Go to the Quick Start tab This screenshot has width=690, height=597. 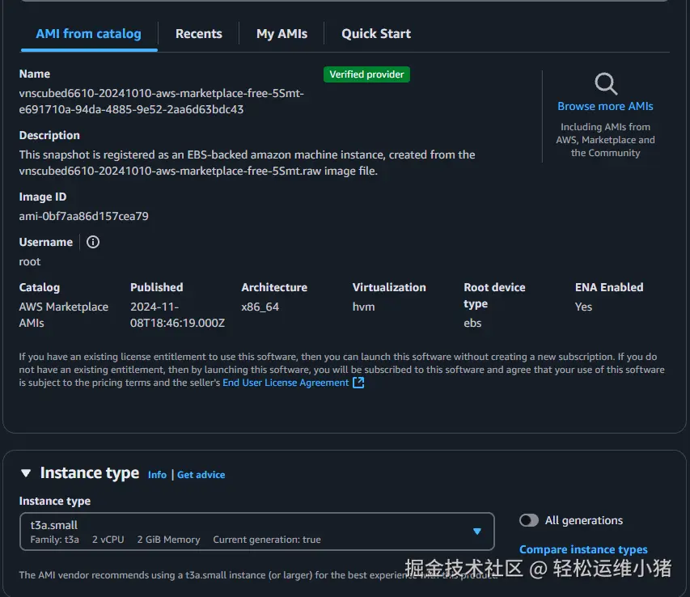[x=376, y=34]
